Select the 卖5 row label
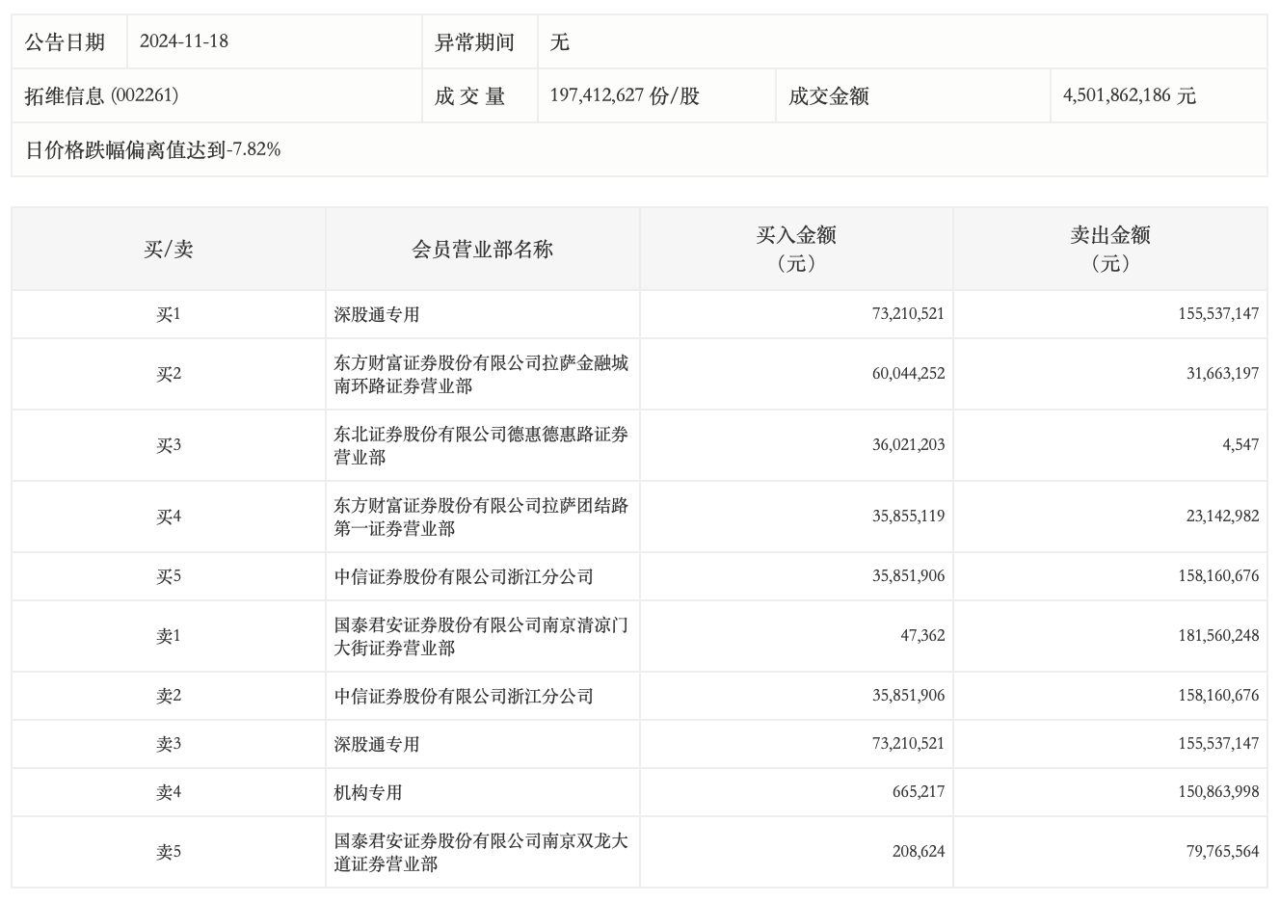 point(169,852)
